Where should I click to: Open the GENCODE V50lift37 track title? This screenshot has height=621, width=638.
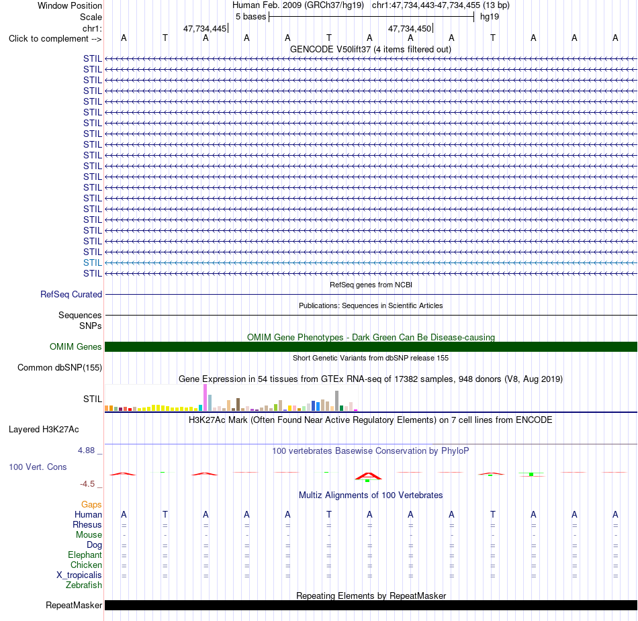coord(370,49)
